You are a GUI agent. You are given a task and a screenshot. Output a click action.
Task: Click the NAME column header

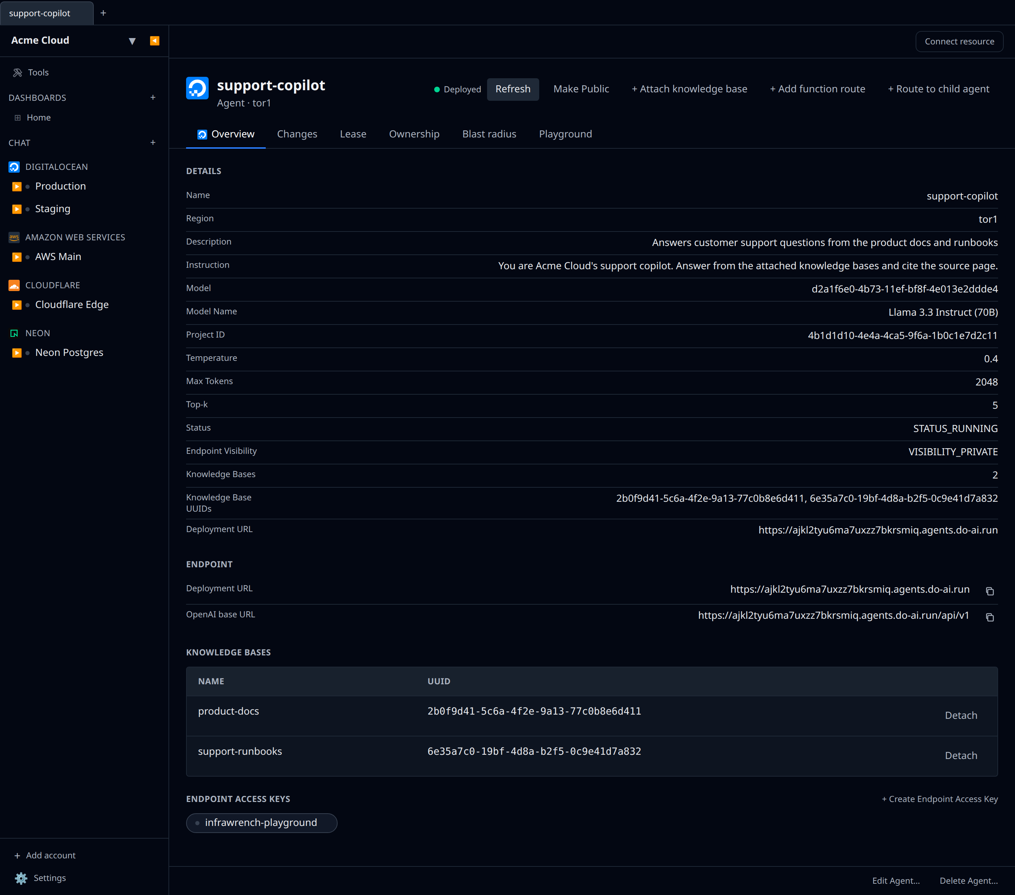(x=211, y=681)
